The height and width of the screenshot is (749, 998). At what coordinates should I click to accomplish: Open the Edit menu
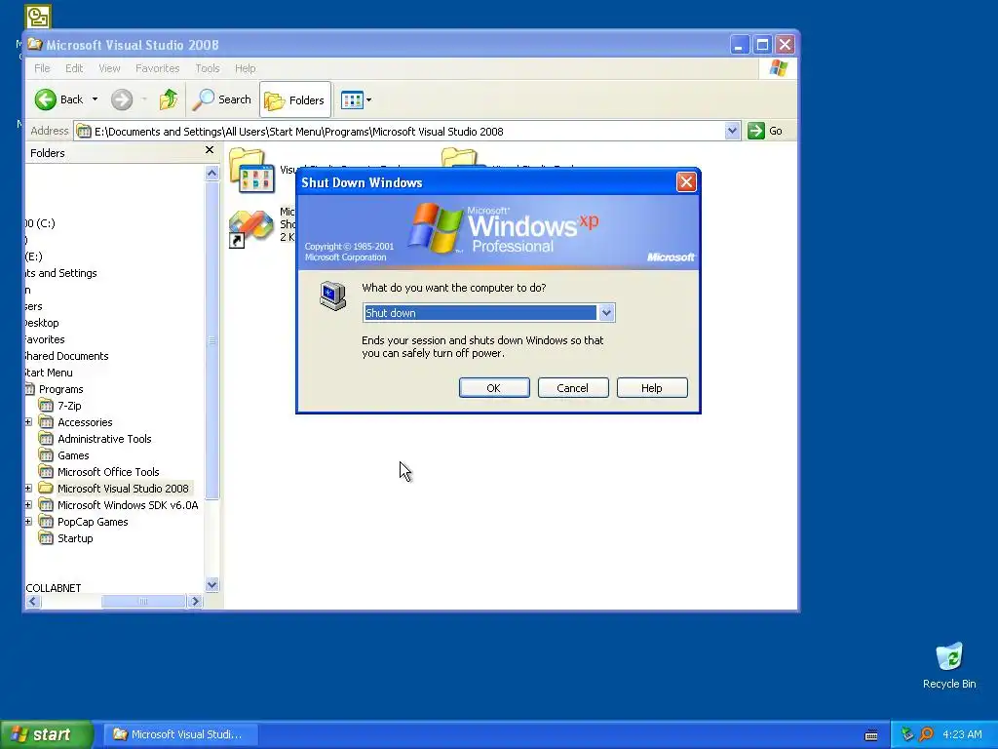coord(74,68)
